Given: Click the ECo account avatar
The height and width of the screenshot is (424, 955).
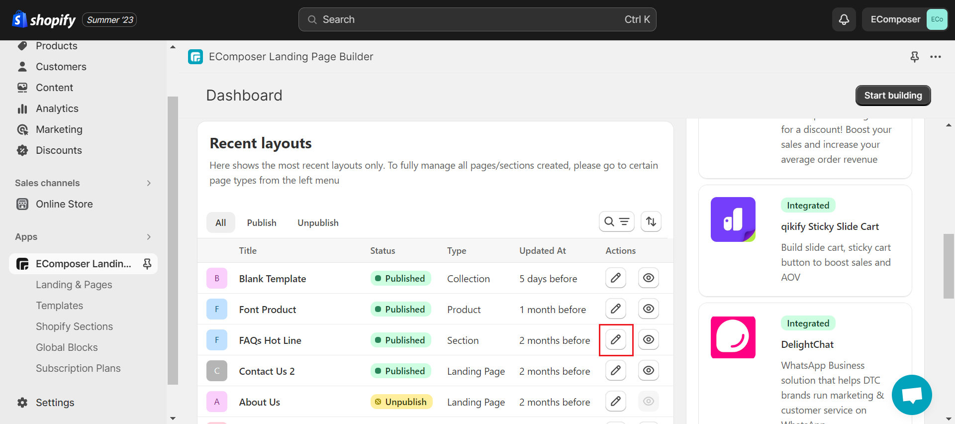Looking at the screenshot, I should [x=937, y=19].
